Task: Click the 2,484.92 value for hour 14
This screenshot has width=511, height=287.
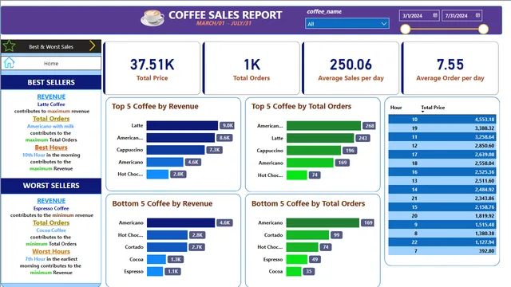Action: click(x=484, y=190)
